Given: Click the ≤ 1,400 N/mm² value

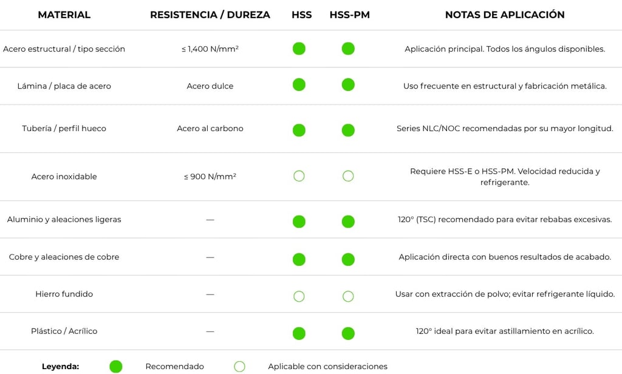Looking at the screenshot, I should (210, 49).
